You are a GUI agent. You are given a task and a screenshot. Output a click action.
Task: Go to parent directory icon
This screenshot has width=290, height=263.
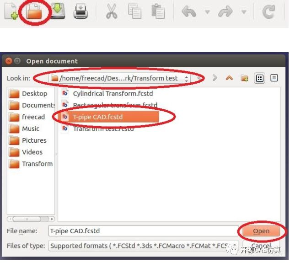(x=229, y=78)
